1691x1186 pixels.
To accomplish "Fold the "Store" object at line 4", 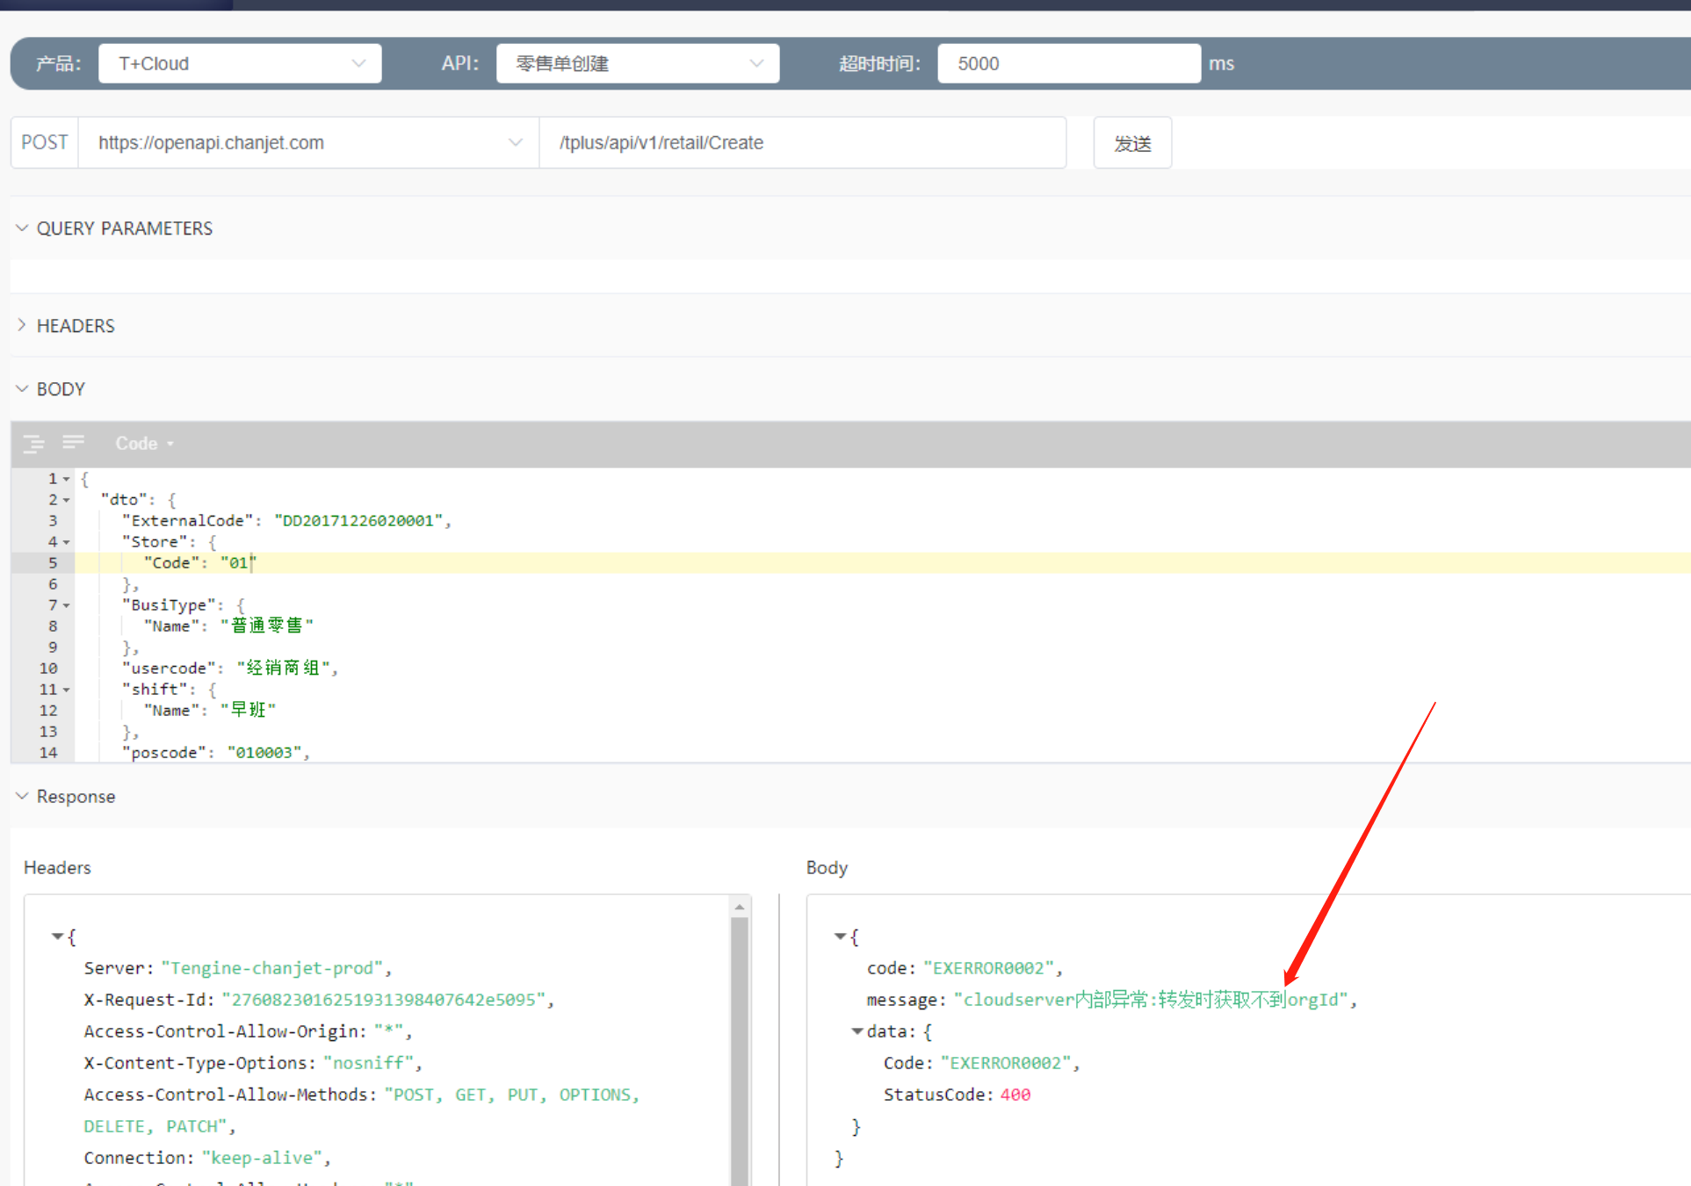I will coord(66,542).
